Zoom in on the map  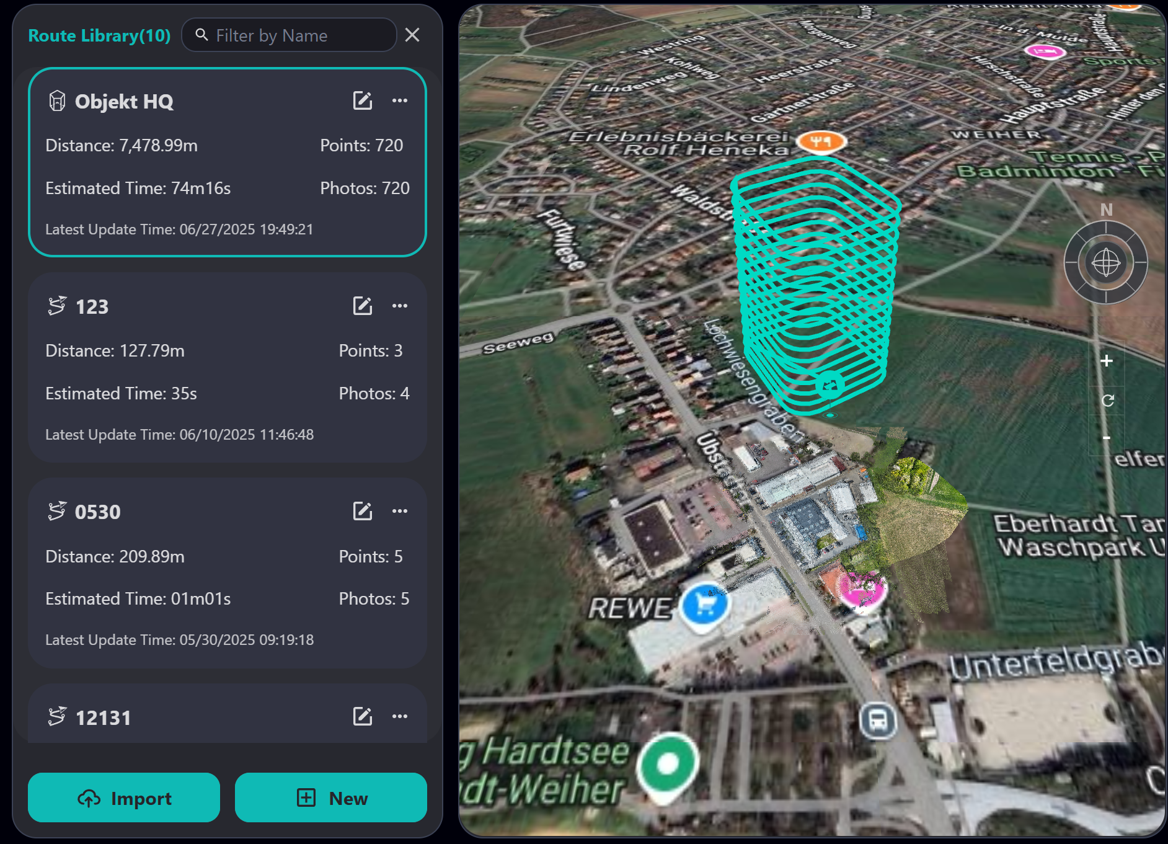pos(1107,361)
